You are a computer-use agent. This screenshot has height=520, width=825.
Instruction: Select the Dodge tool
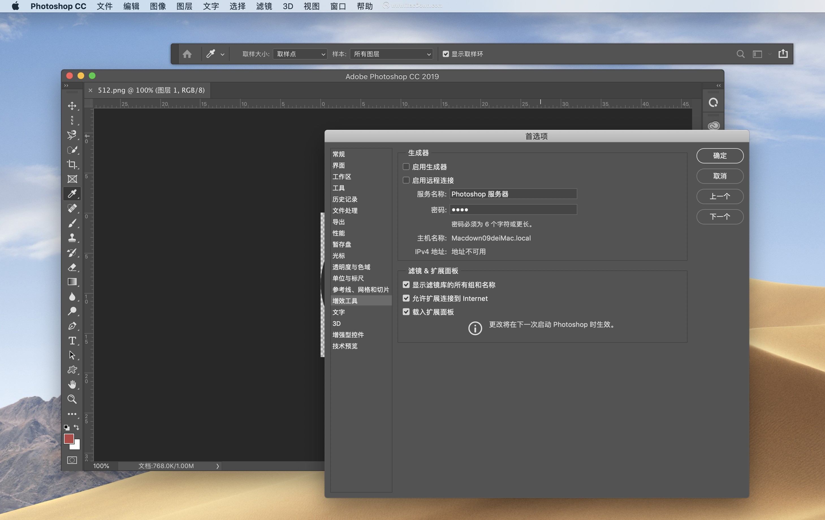click(x=72, y=311)
